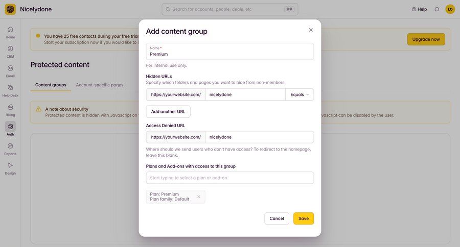This screenshot has width=460, height=247.
Task: Click the free trial notice info icon
Action: click(x=38, y=36)
